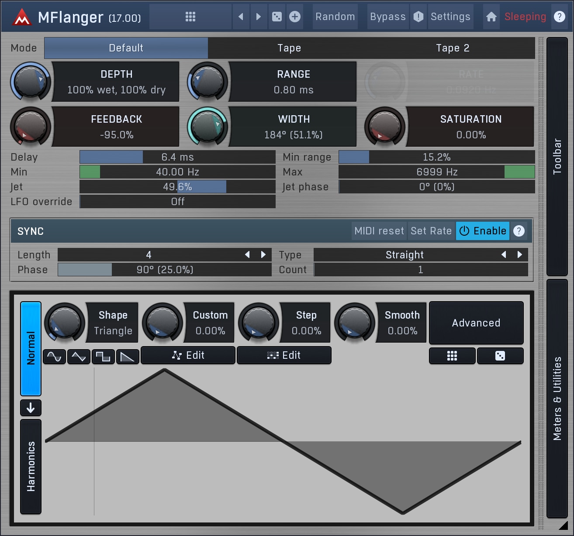The image size is (574, 536).
Task: Select the Tape mode tab
Action: [x=289, y=48]
